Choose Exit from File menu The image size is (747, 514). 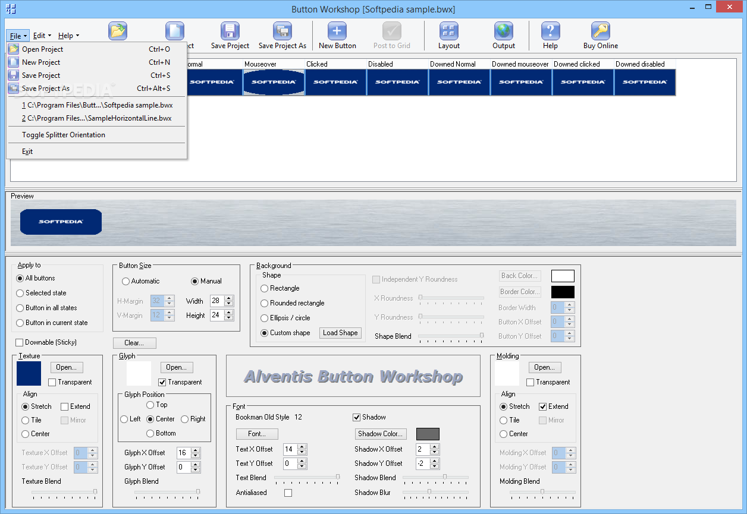pos(96,152)
